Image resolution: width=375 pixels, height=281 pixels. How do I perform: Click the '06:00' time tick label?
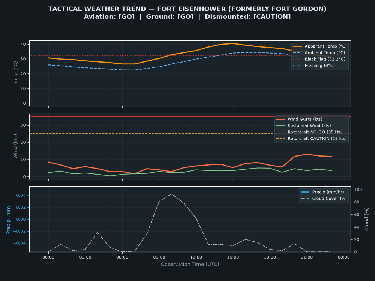[122, 257]
